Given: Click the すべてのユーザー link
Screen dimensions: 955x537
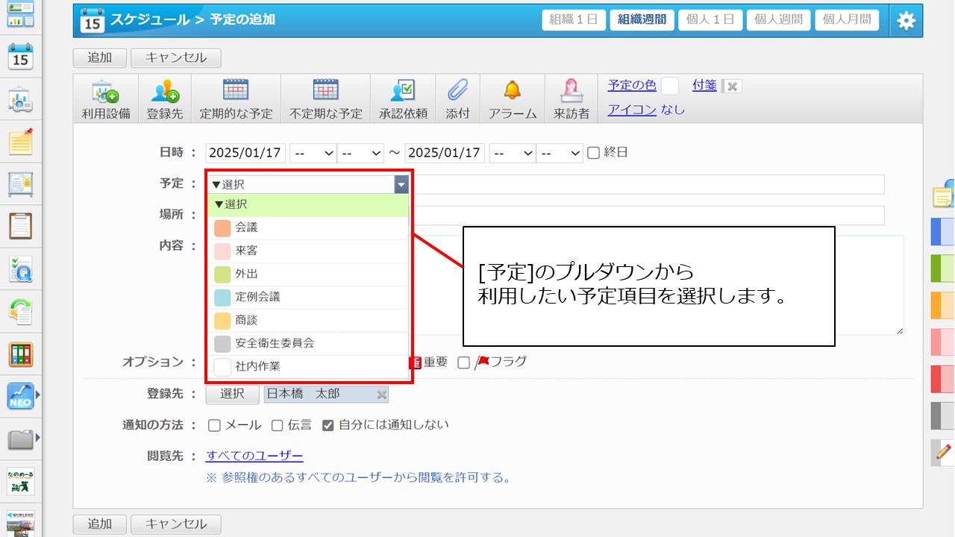Looking at the screenshot, I should 254,456.
